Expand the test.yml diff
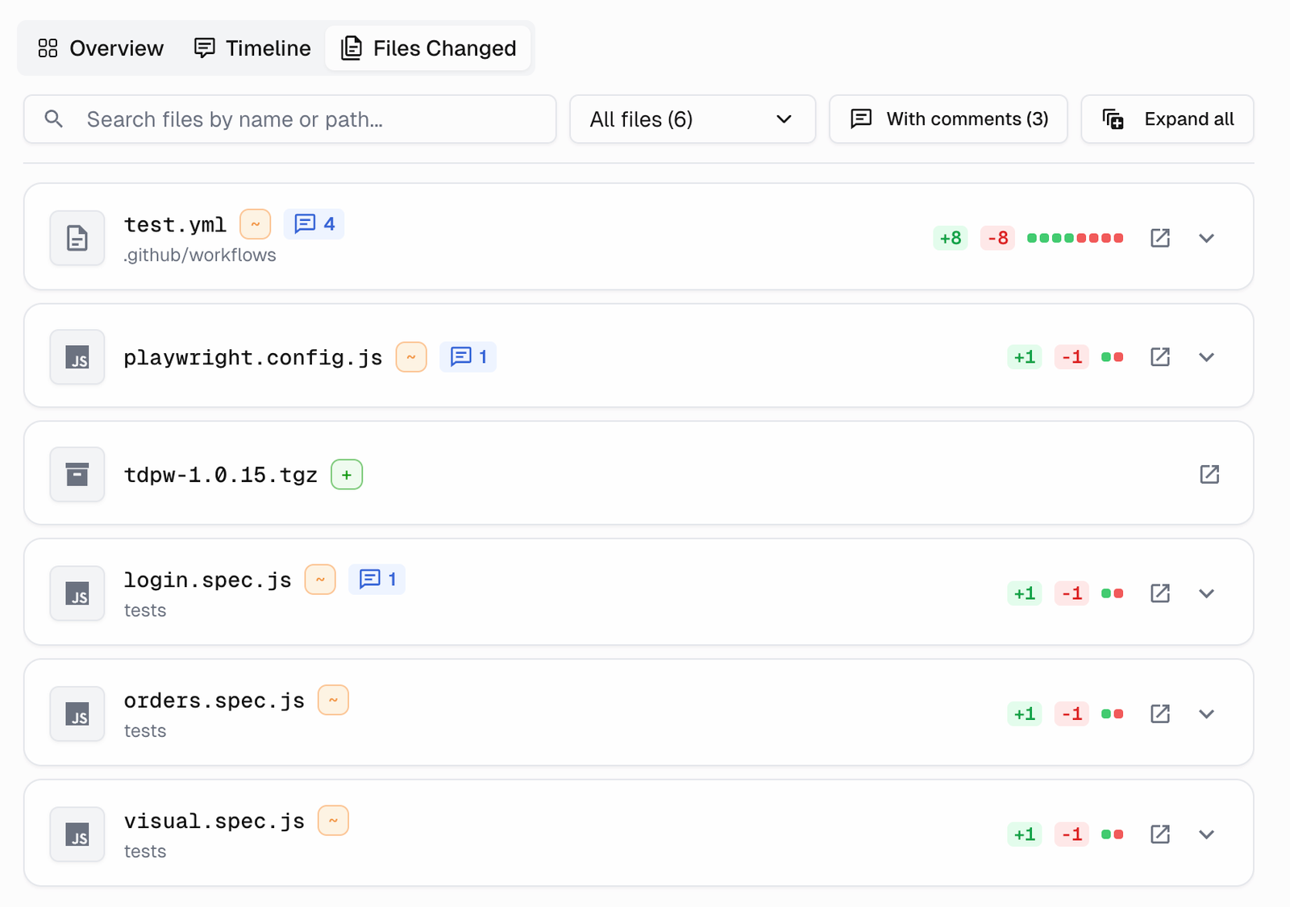The image size is (1290, 907). coord(1206,238)
